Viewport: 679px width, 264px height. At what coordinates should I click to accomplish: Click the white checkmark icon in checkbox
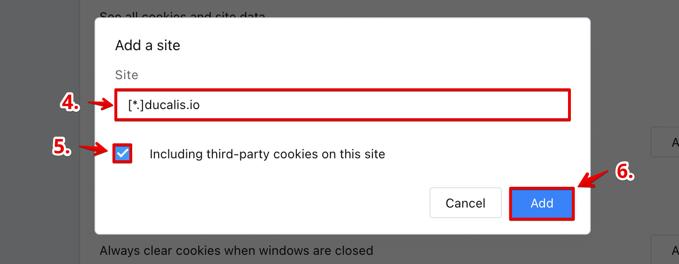coord(123,154)
